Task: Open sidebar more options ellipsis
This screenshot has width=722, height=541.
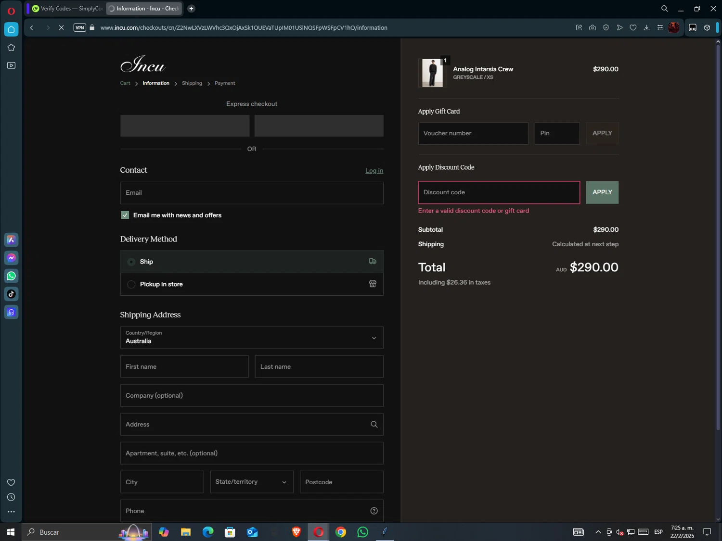Action: tap(11, 512)
